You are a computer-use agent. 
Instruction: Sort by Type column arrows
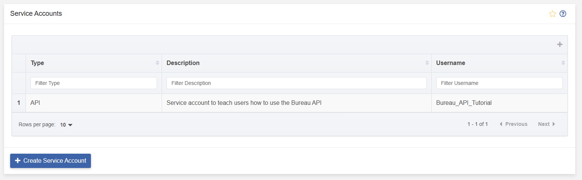pyautogui.click(x=157, y=63)
